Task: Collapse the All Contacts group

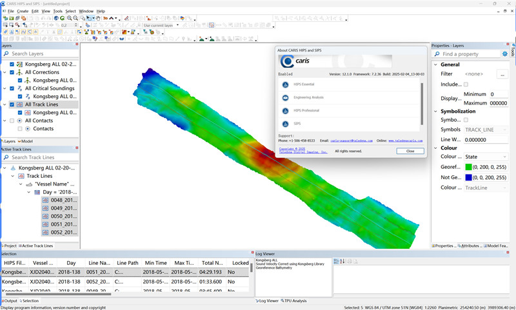Action: point(5,121)
